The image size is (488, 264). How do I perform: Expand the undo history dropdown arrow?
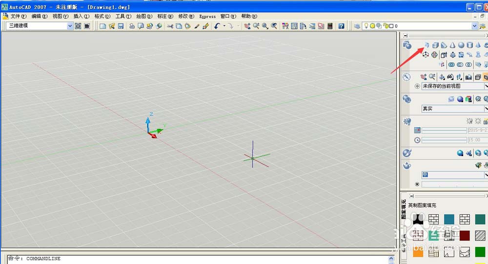pyautogui.click(x=224, y=26)
